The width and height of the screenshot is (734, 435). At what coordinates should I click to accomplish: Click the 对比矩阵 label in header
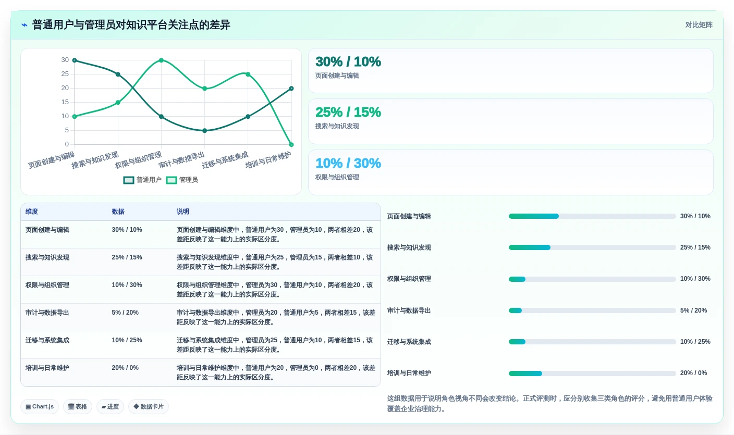tap(699, 25)
